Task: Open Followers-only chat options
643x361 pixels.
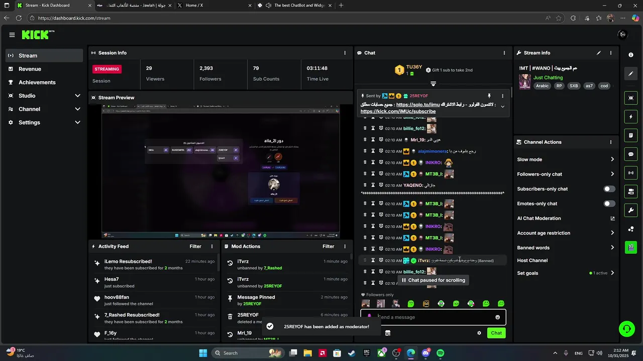Action: tap(566, 174)
